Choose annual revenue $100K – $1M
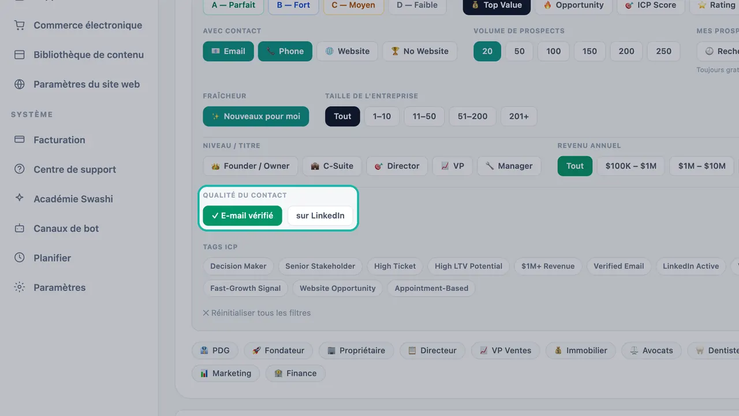The height and width of the screenshot is (416, 739). point(631,166)
